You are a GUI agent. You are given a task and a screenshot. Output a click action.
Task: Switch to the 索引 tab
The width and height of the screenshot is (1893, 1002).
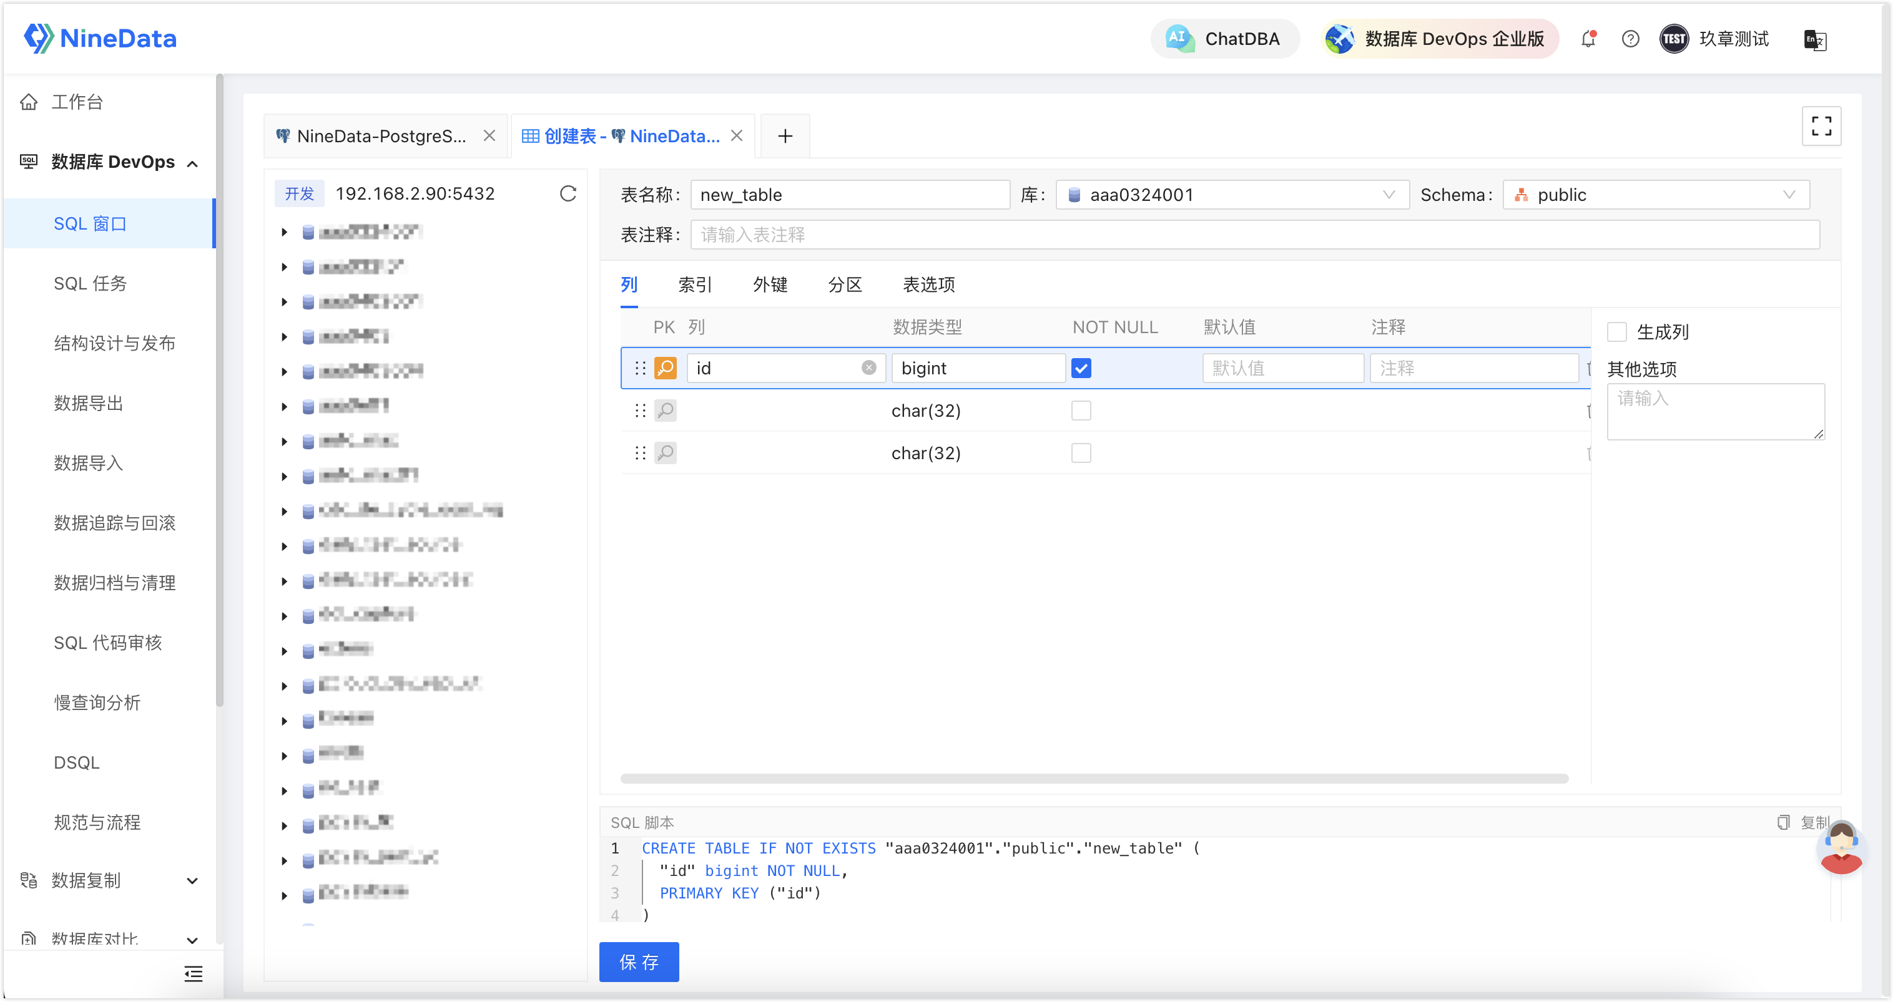click(x=694, y=285)
